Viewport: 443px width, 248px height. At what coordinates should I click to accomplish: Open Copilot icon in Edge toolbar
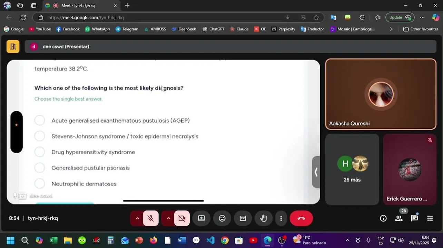point(436,17)
